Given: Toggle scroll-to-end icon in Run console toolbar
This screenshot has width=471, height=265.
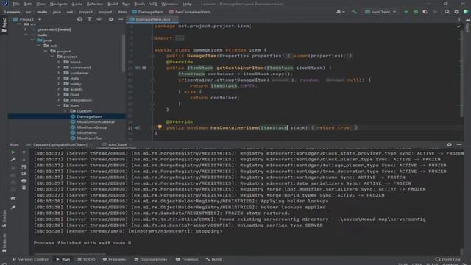Looking at the screenshot, I should 24,174.
